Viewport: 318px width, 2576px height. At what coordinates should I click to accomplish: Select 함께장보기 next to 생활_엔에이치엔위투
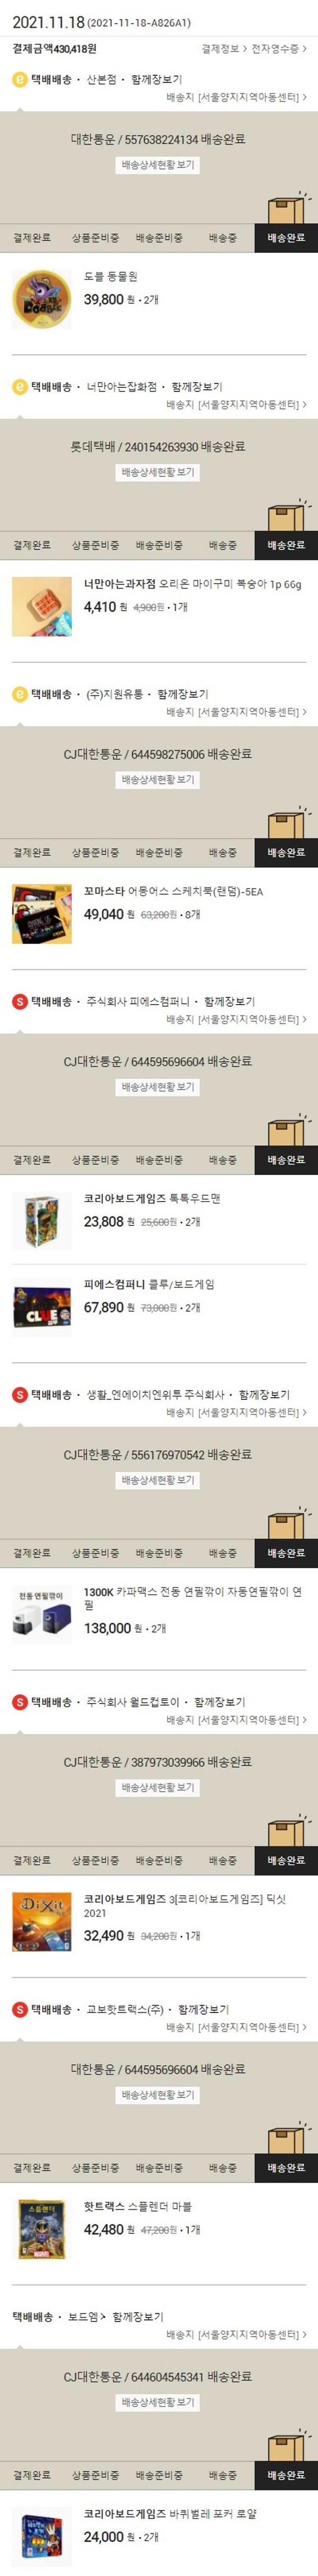(264, 1394)
